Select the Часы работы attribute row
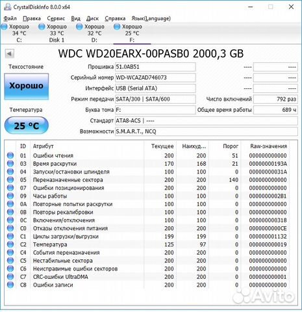The height and width of the screenshot is (312, 302). (147, 196)
